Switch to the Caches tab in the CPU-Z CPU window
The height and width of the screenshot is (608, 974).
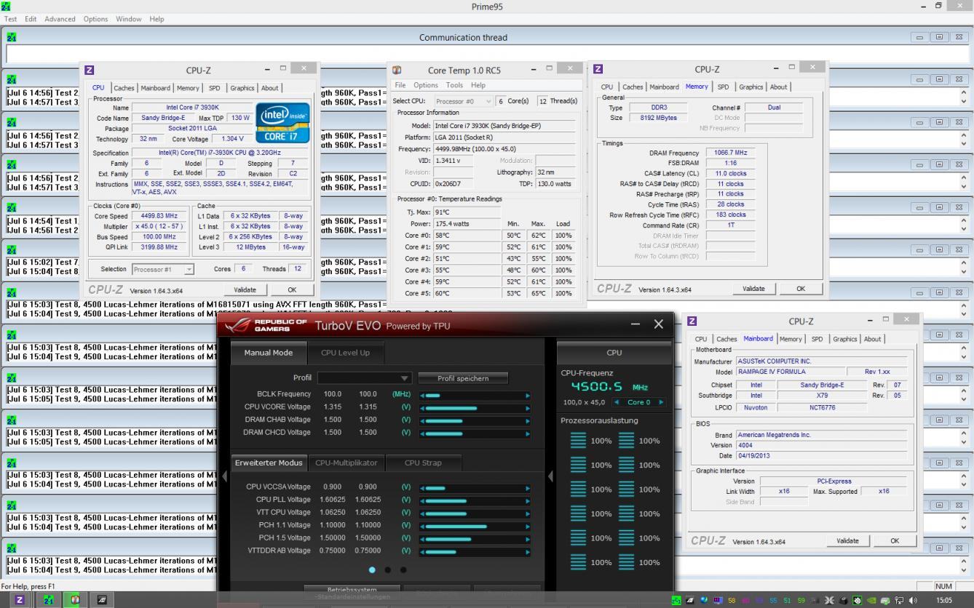pyautogui.click(x=124, y=88)
